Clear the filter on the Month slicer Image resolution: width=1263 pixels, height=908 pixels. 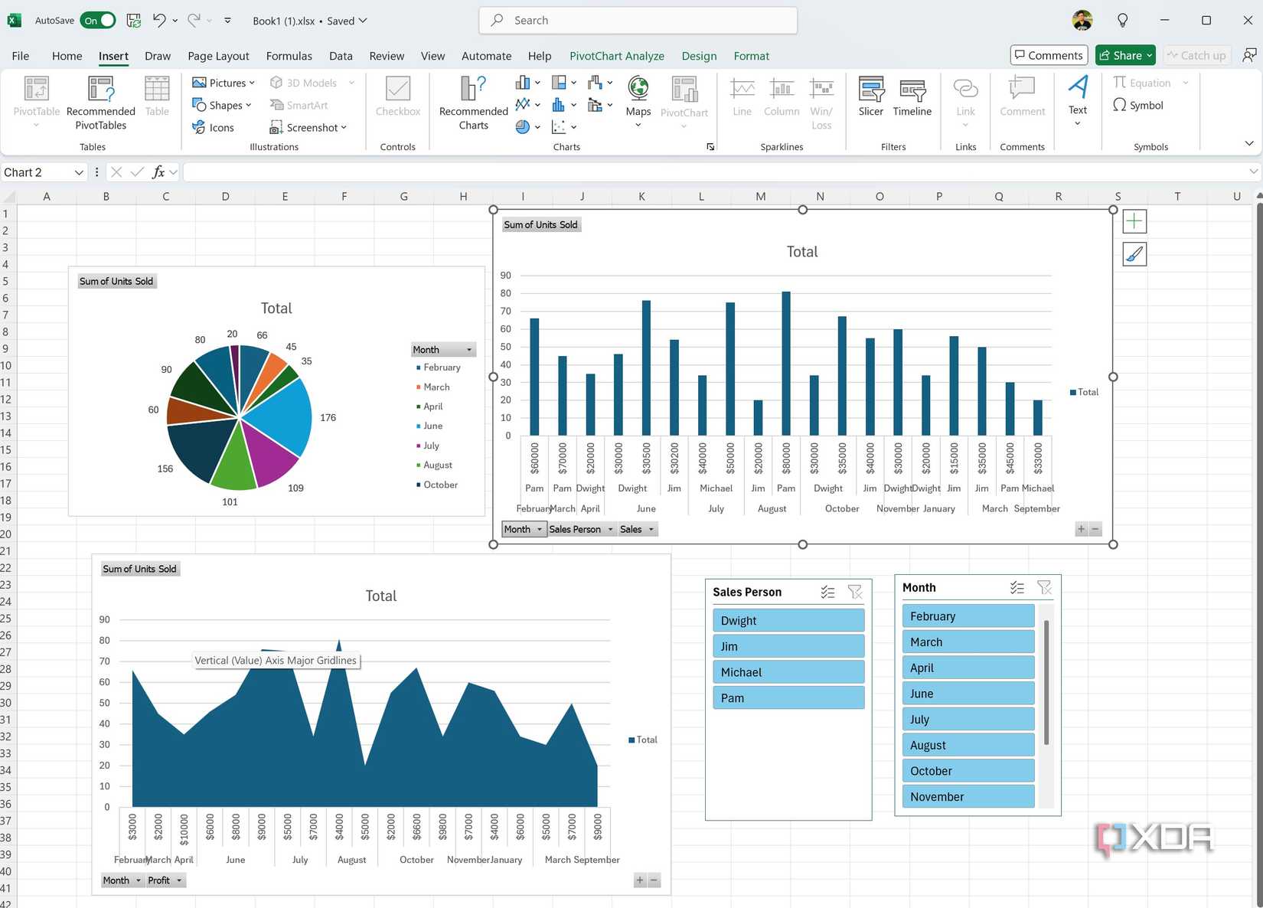(x=1044, y=587)
